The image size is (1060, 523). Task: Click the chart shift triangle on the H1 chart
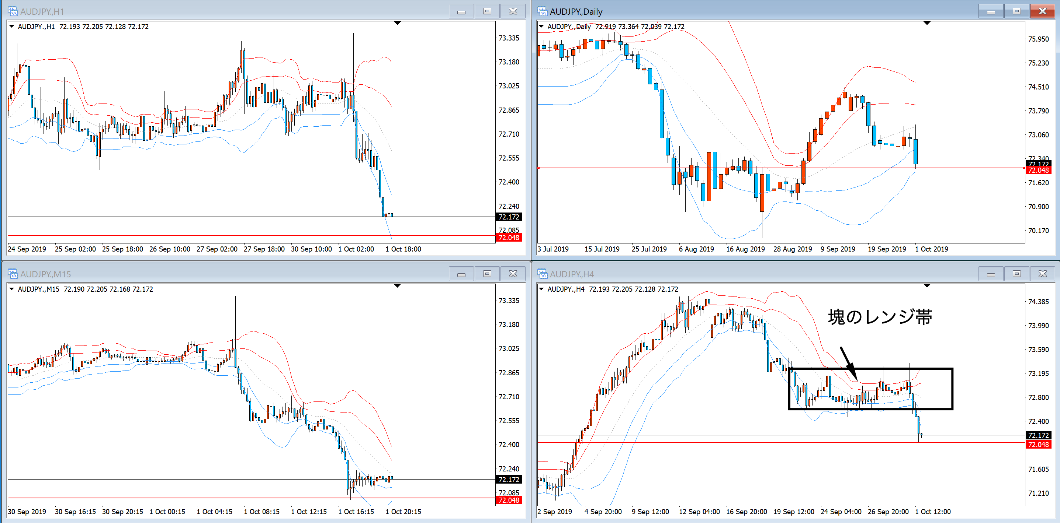click(397, 23)
